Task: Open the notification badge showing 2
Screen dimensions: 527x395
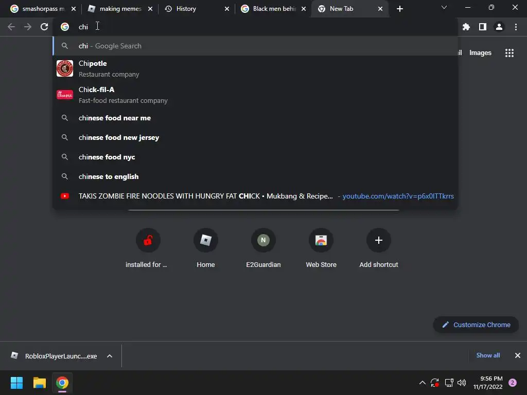Action: click(x=513, y=383)
